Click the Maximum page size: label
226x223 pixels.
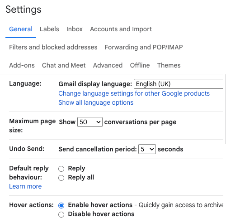[33, 126]
